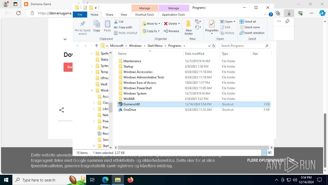The image size is (328, 185).
Task: Open Firefox from the taskbar
Action: click(x=130, y=180)
